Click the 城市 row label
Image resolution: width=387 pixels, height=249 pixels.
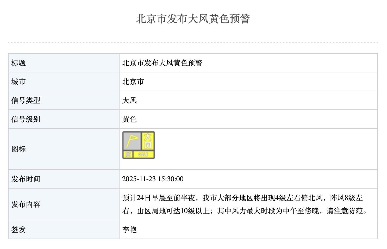[x=18, y=82]
